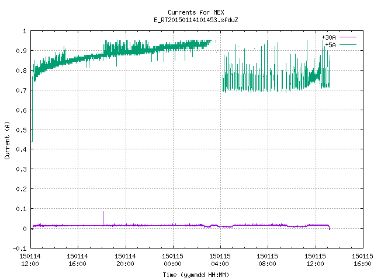The height and width of the screenshot is (280, 374).
Task: Click x-axis tick label 150114 12:00
Action: [x=30, y=260]
